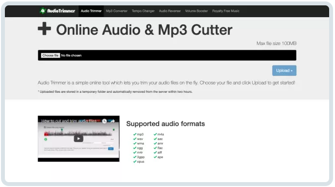
Task: Click the 'm4r' format entry
Action: [x=138, y=152]
